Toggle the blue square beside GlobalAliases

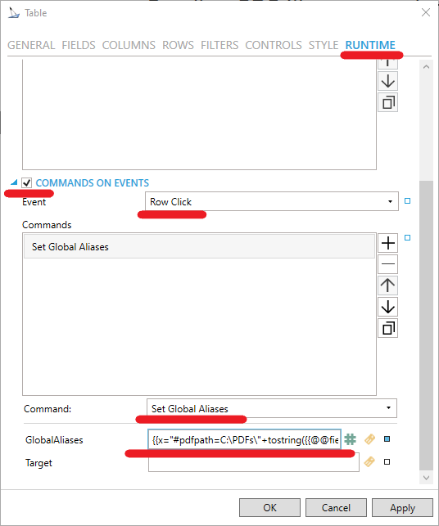[387, 439]
